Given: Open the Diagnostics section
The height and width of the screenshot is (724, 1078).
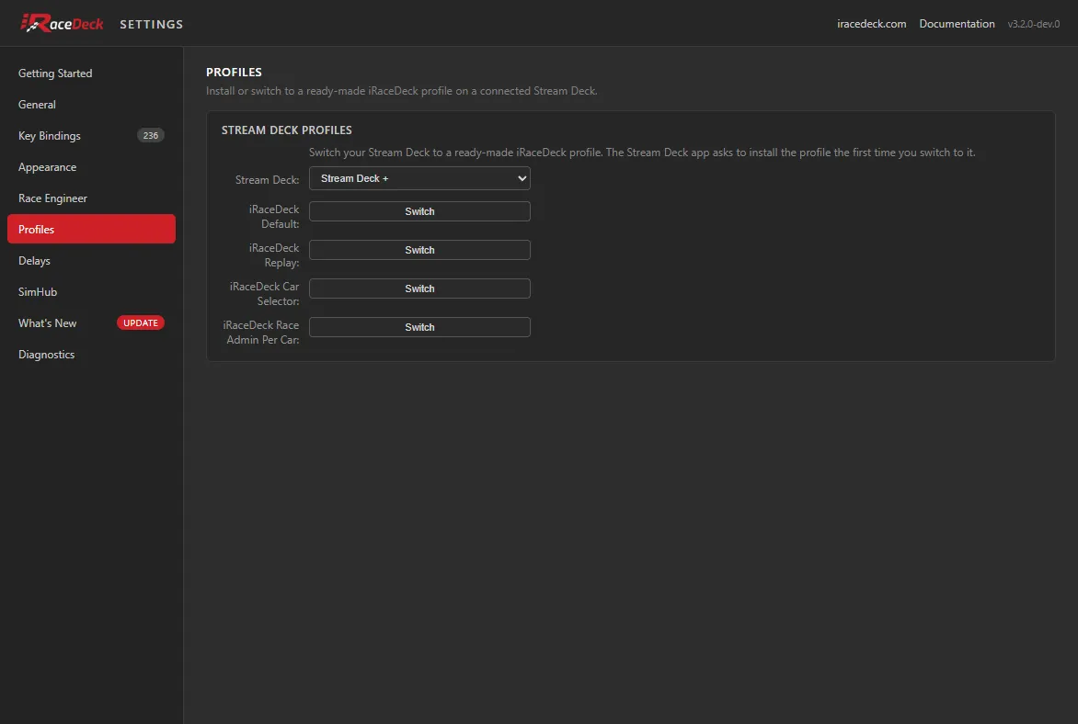Looking at the screenshot, I should pyautogui.click(x=91, y=355).
